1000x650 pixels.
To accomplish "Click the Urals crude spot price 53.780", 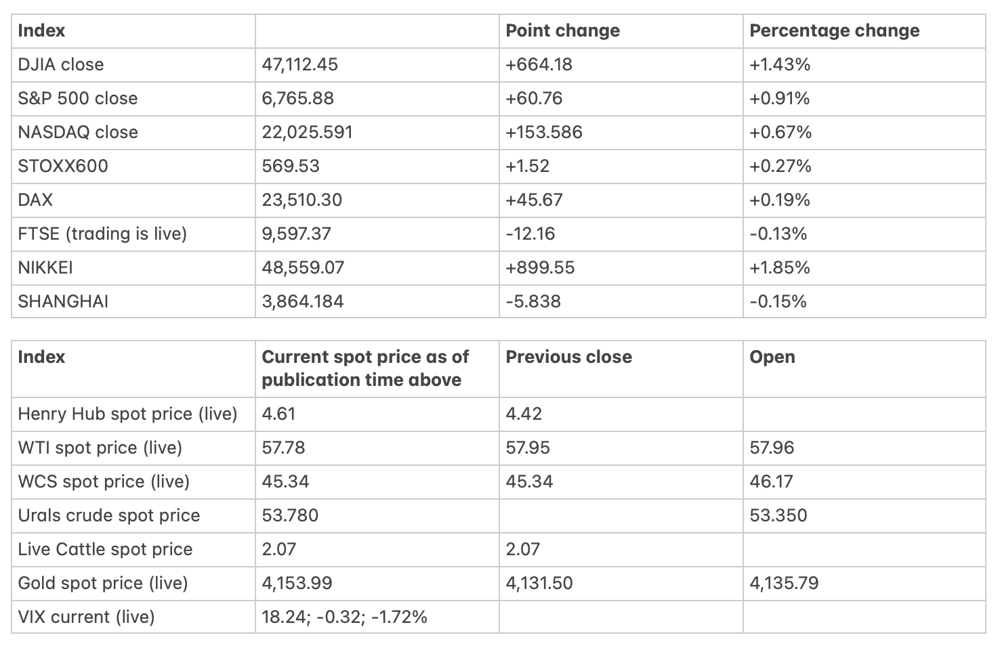I will click(290, 515).
